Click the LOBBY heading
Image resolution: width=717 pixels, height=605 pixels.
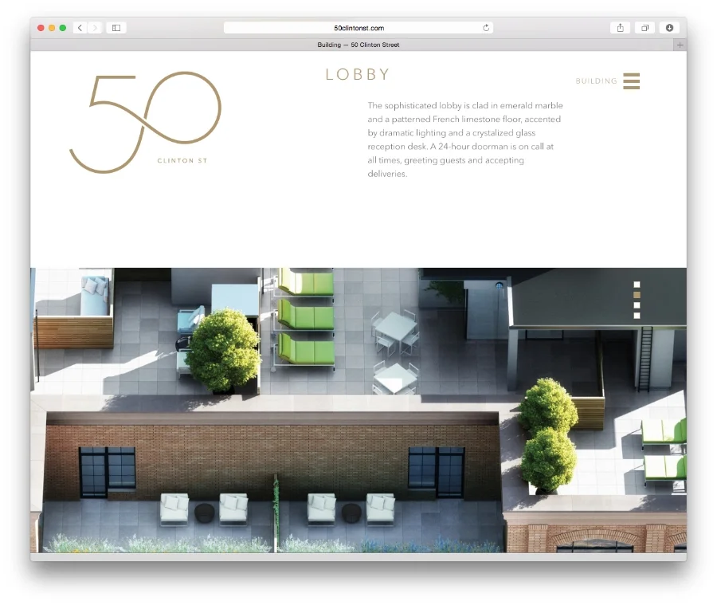coord(358,74)
